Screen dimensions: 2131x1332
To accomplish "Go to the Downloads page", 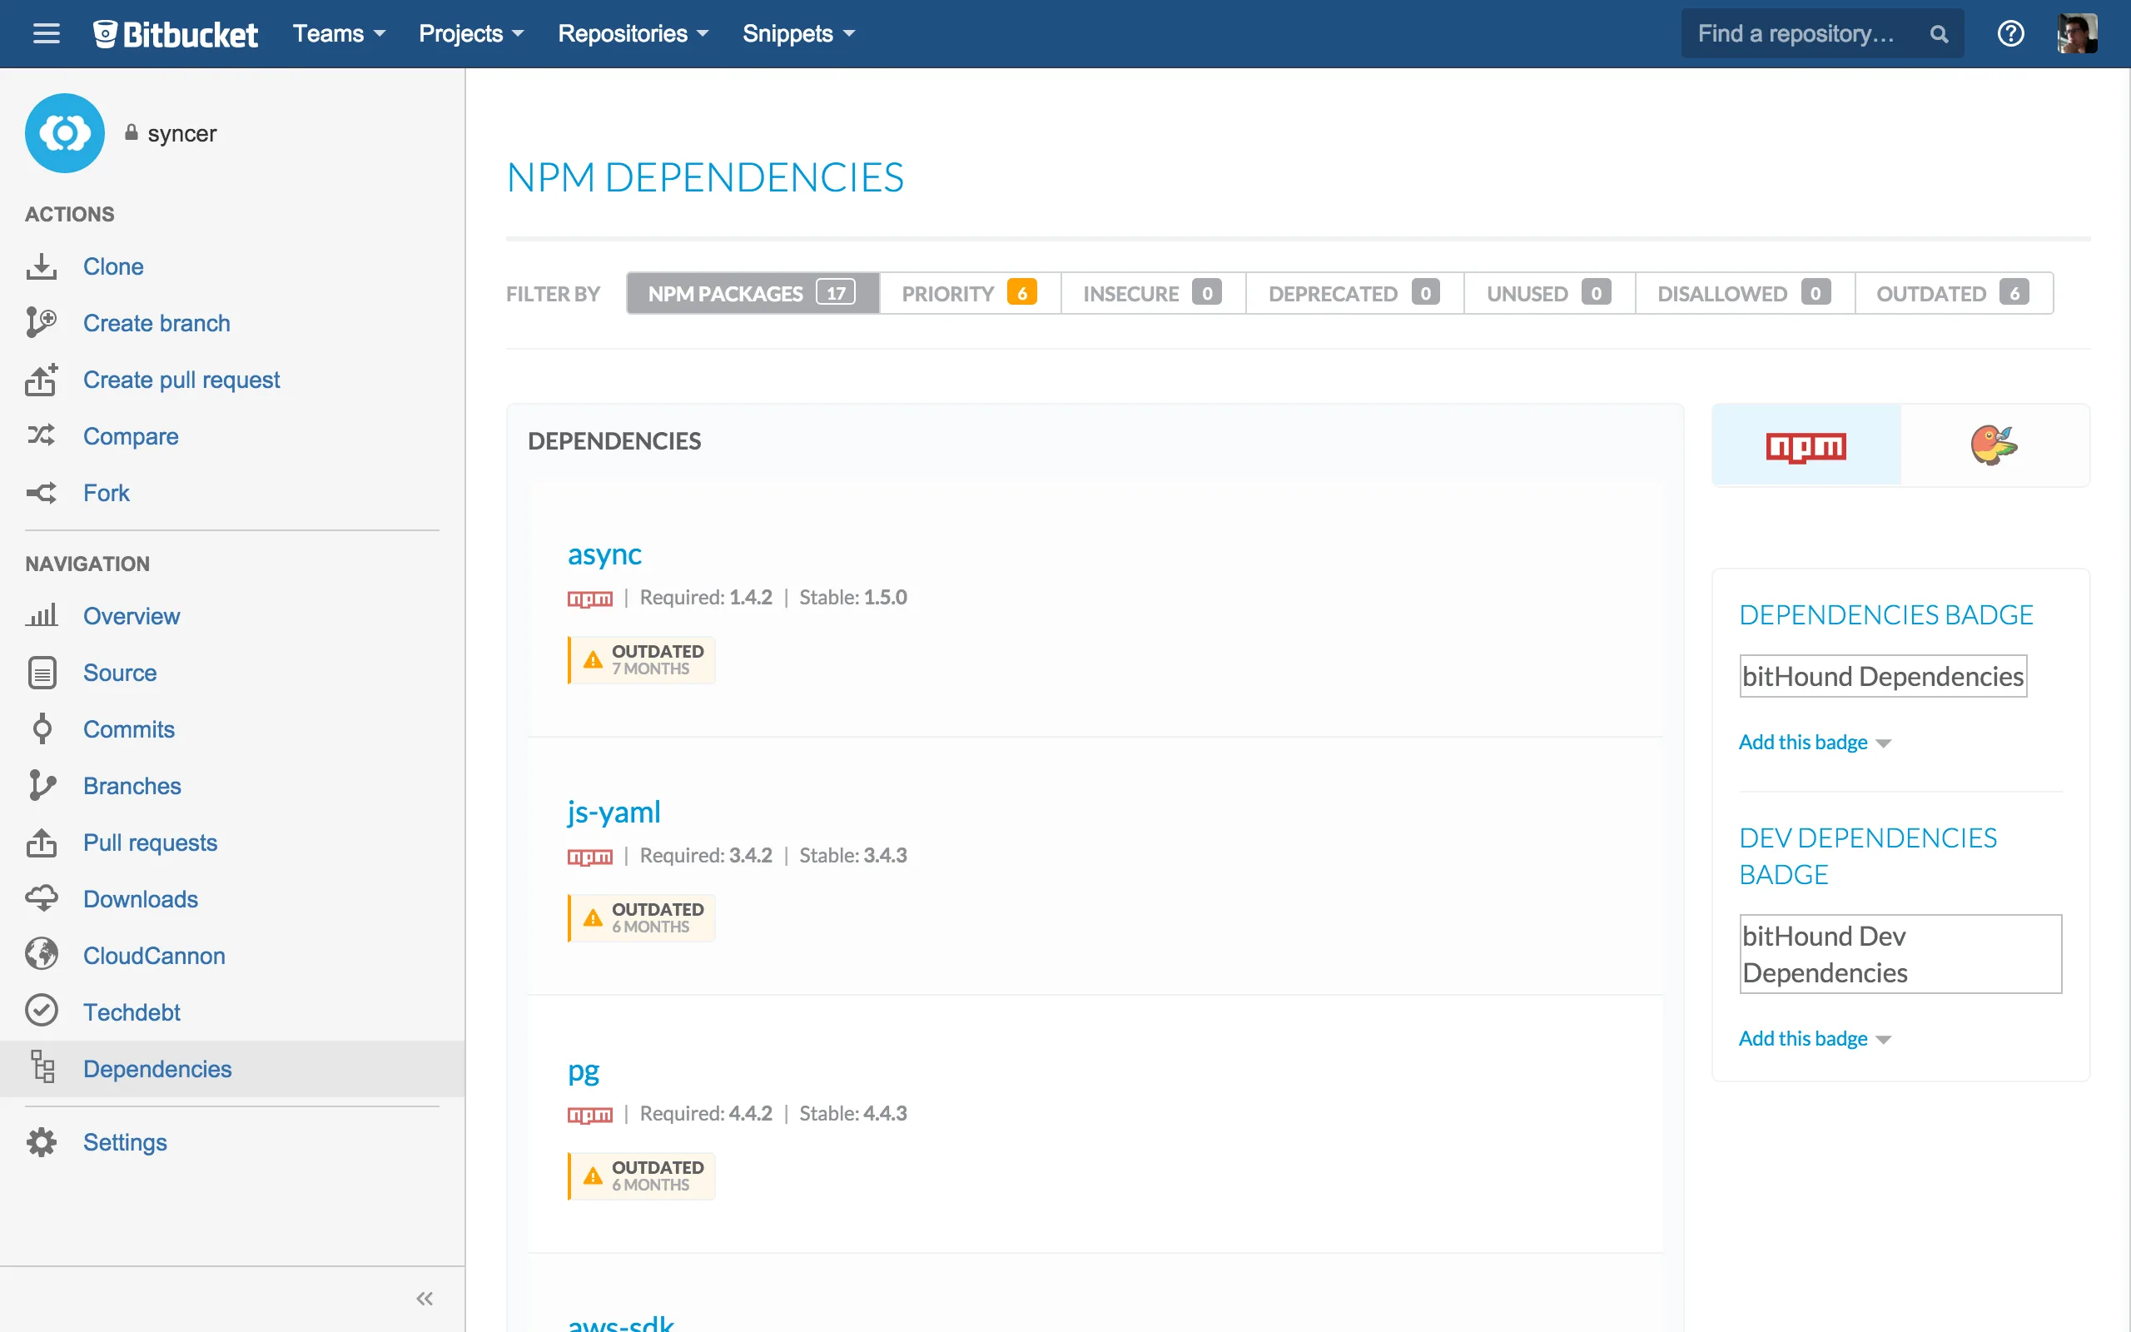I will pos(141,898).
